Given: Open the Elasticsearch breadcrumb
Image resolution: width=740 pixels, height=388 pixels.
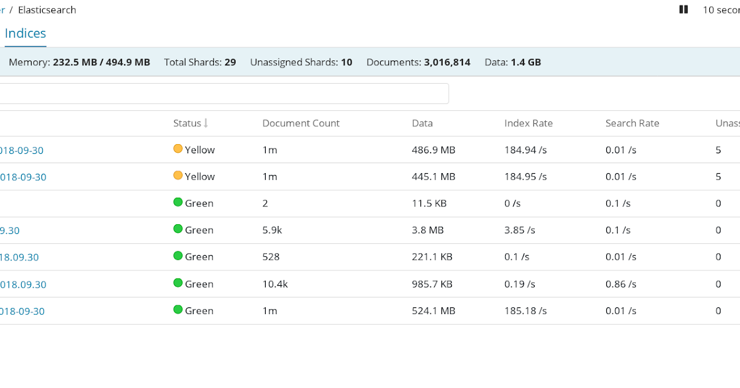Looking at the screenshot, I should tap(47, 9).
